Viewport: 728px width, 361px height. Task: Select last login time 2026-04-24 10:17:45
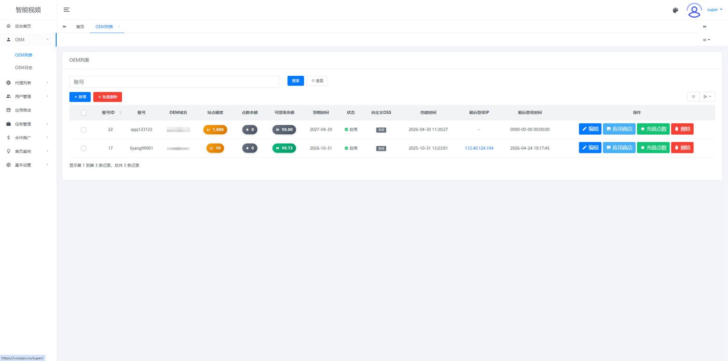[x=529, y=148]
